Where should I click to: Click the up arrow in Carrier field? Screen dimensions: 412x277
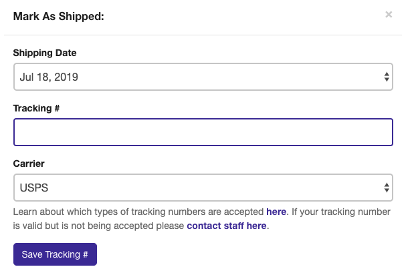click(387, 184)
